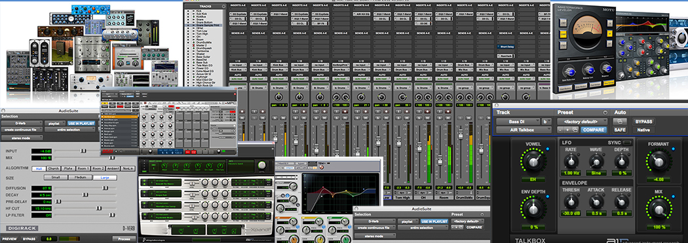
Task: Click the D-Verb DIFFUSION slider handle
Action: tap(105, 188)
